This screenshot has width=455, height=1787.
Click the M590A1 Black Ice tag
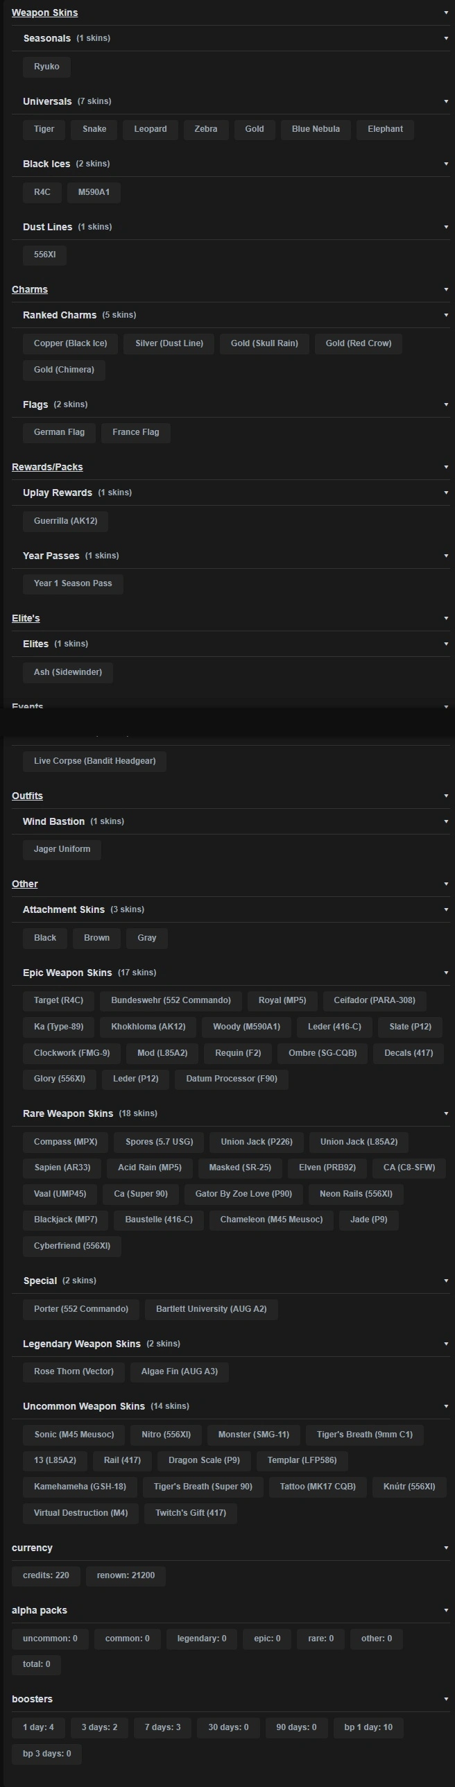(94, 192)
